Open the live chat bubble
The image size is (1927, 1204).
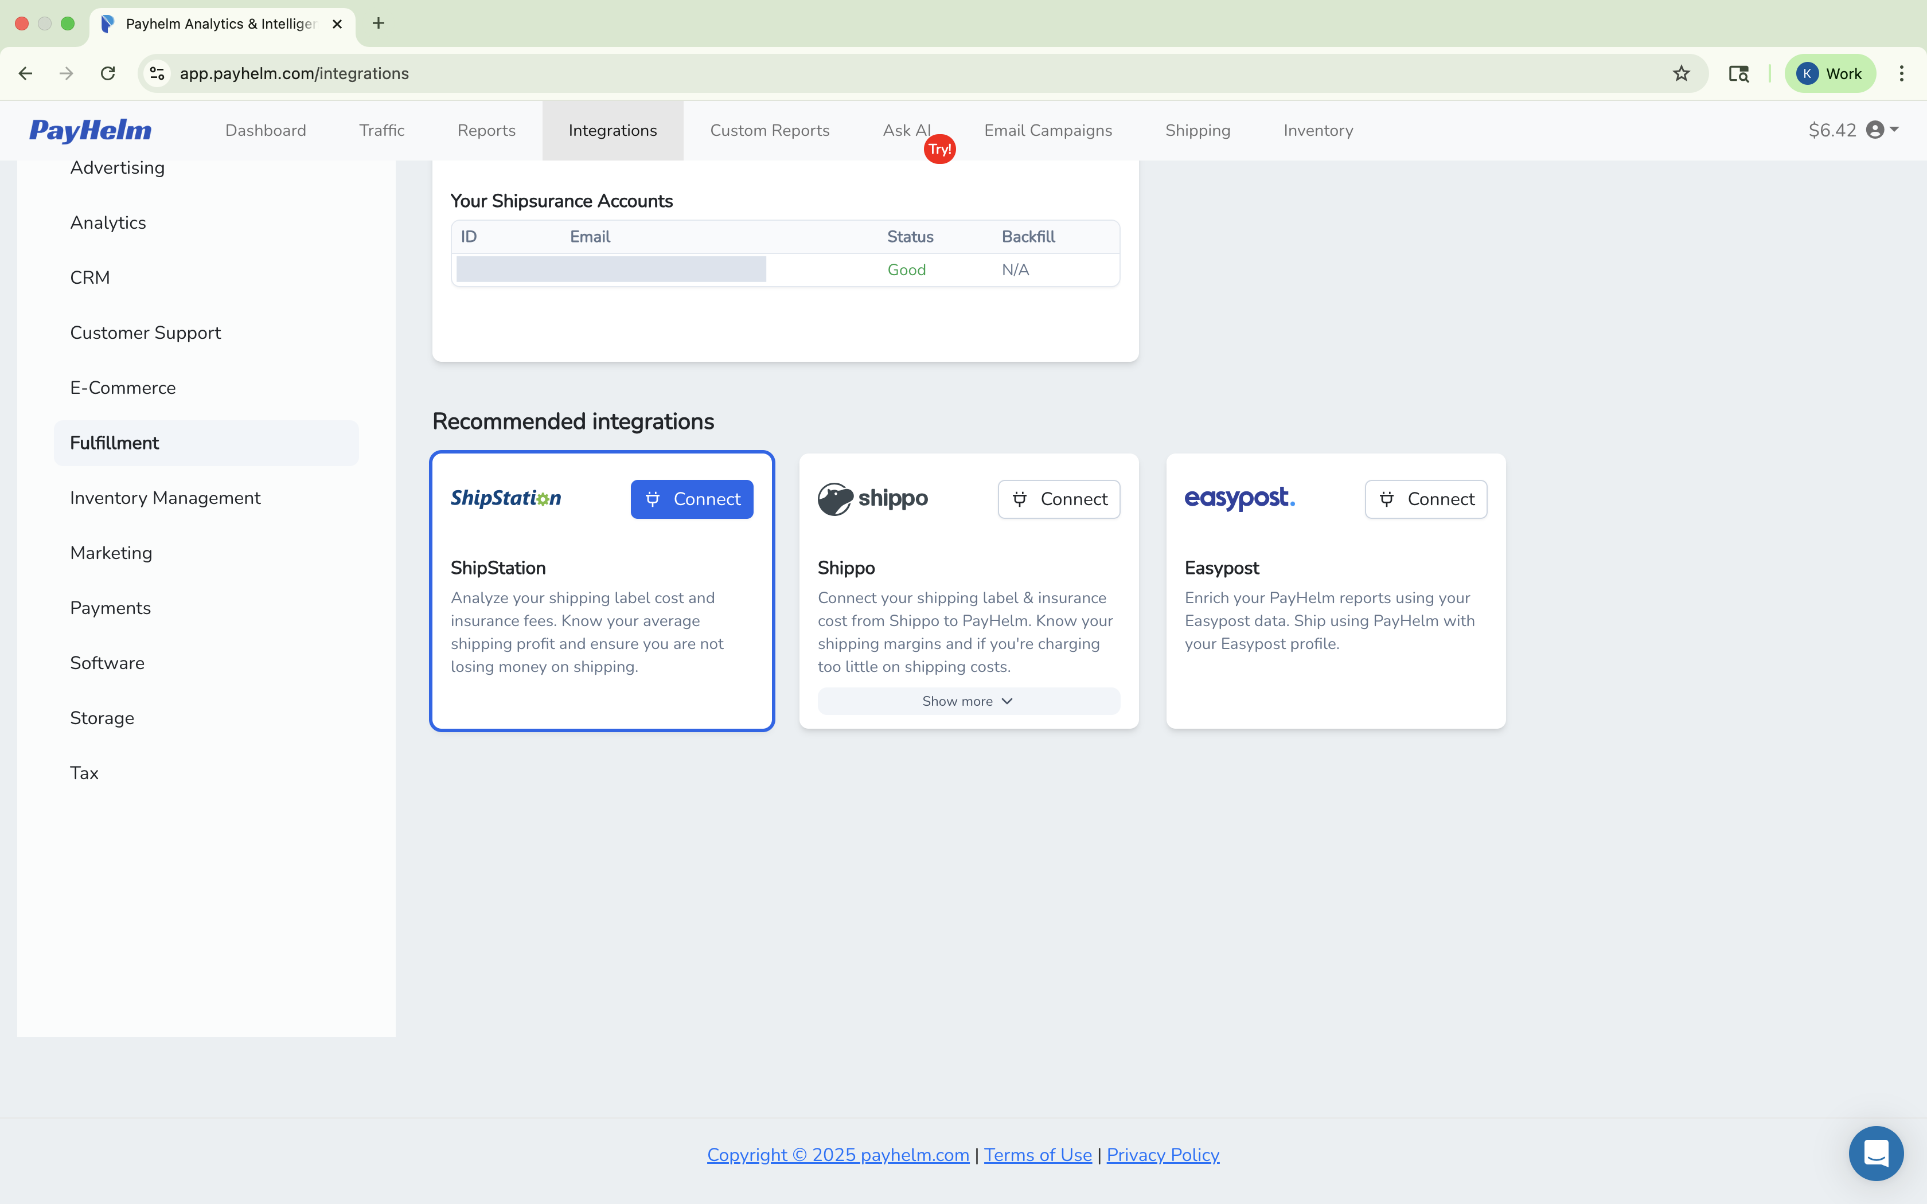coord(1876,1152)
